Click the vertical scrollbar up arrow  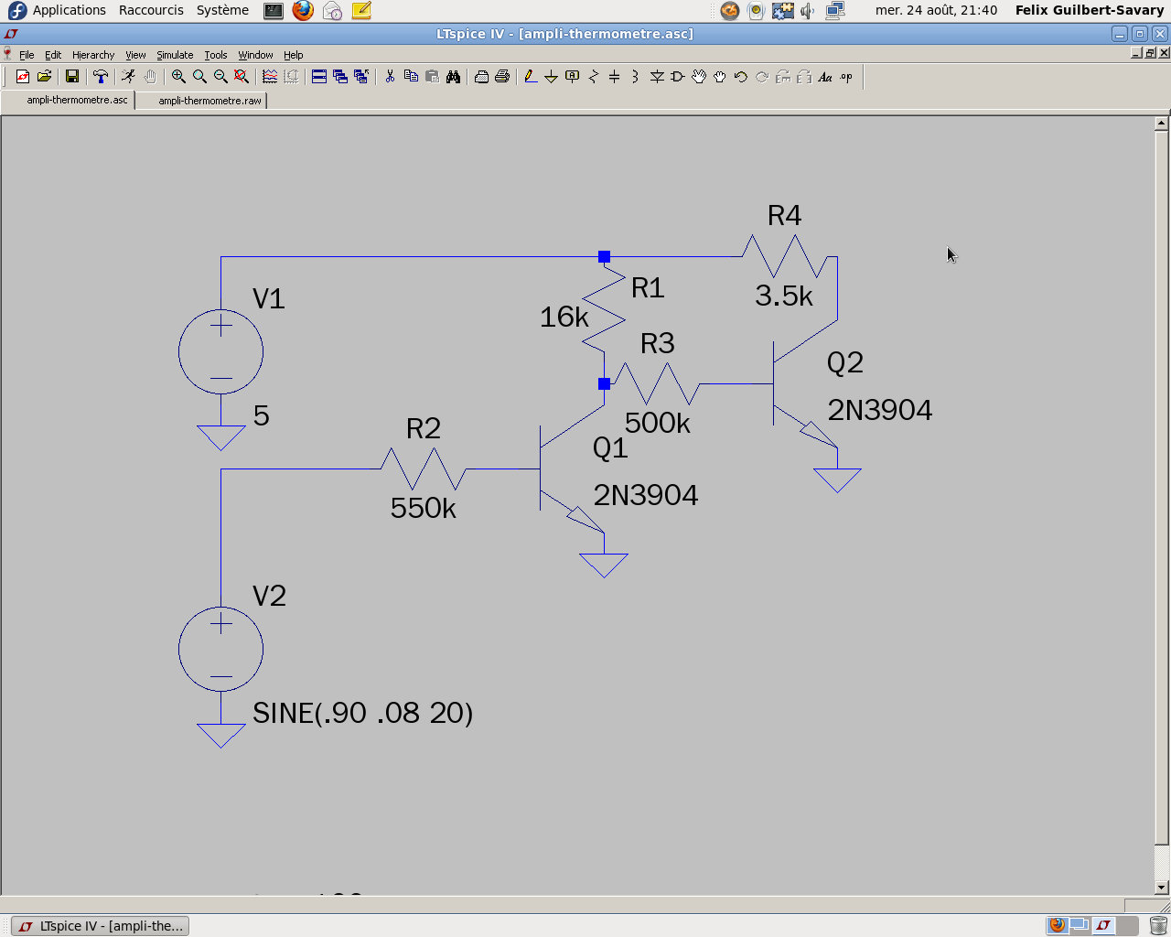[1162, 123]
